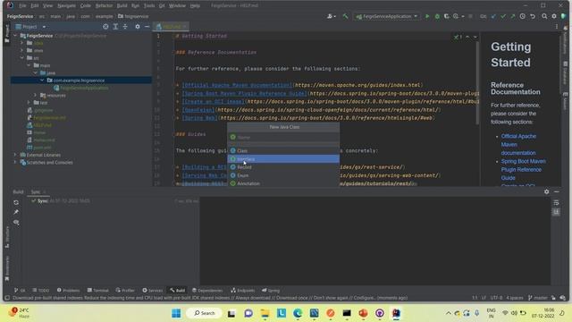
Task: Open the File menu
Action: point(22,6)
